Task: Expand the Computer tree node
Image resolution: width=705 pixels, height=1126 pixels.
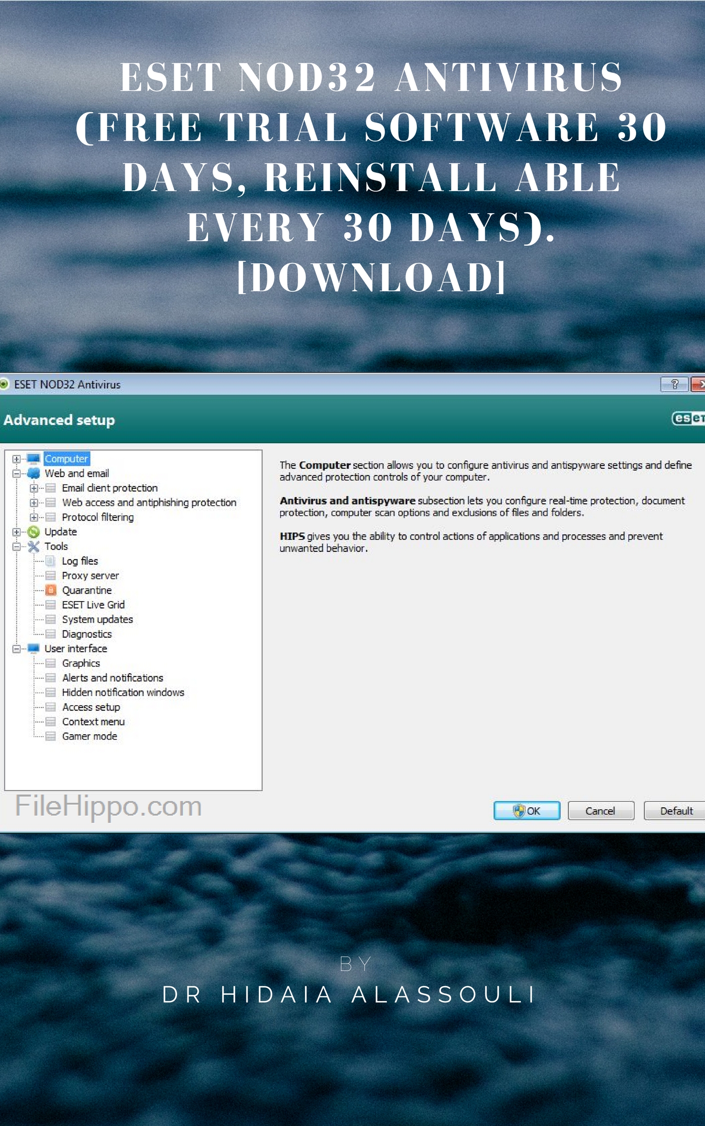Action: click(16, 459)
